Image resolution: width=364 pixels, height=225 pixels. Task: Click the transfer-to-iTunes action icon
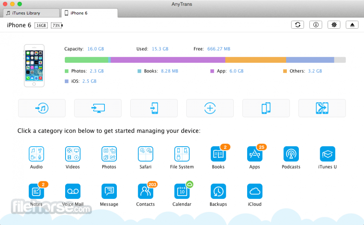coord(42,108)
